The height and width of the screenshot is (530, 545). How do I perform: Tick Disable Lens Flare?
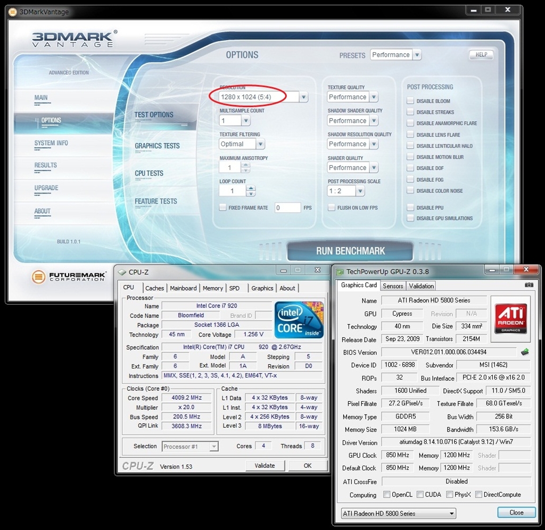pyautogui.click(x=410, y=134)
